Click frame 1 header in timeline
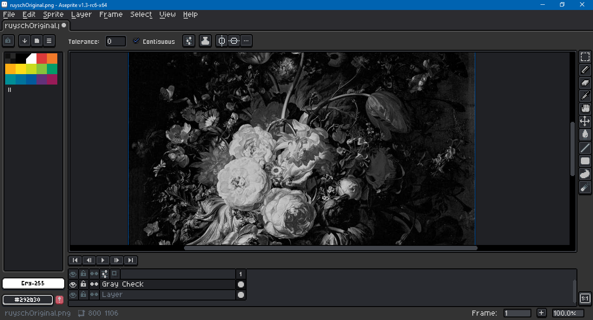The image size is (593, 320). (x=241, y=274)
